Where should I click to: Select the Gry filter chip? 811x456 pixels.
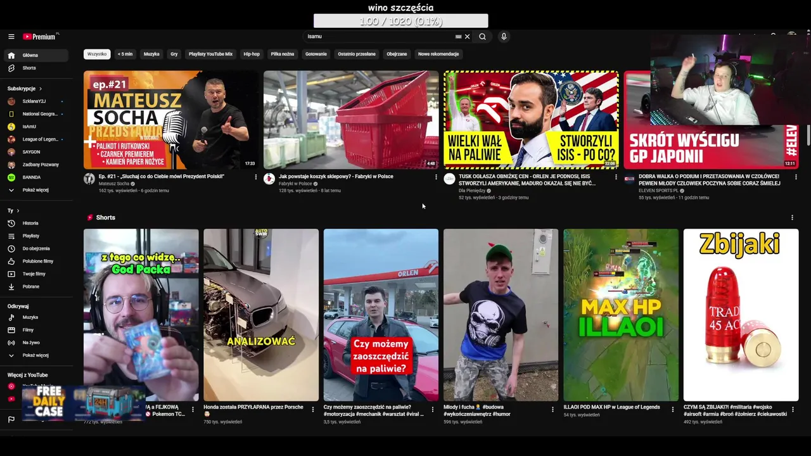174,54
